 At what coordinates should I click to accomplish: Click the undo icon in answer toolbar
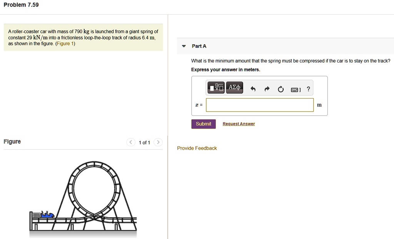tap(253, 89)
